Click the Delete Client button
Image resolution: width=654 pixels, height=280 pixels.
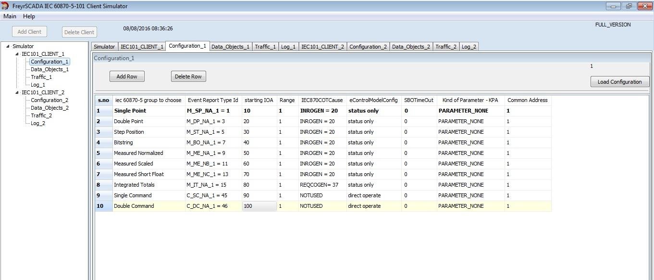coord(79,32)
